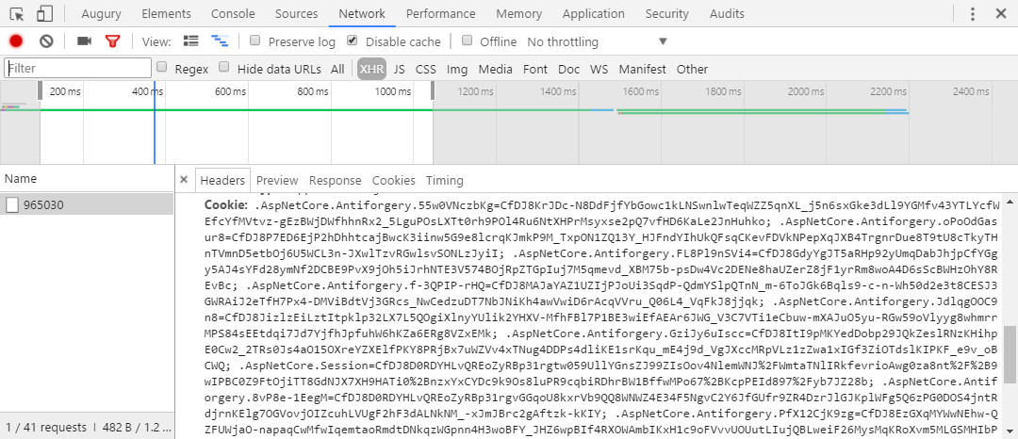Uncheck the Disable cache checkbox
This screenshot has height=439, width=1018.
(353, 41)
